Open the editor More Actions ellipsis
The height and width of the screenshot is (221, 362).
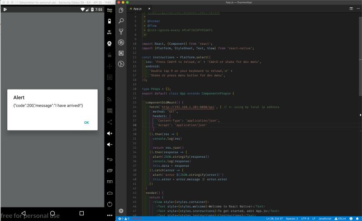coord(358,9)
